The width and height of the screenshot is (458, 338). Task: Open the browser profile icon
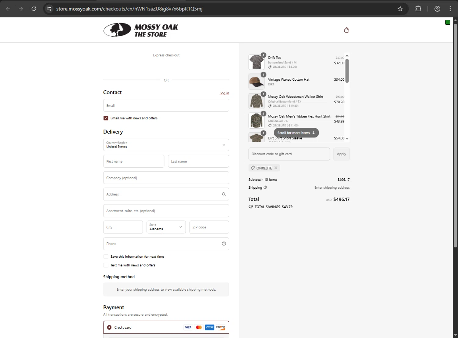[437, 9]
